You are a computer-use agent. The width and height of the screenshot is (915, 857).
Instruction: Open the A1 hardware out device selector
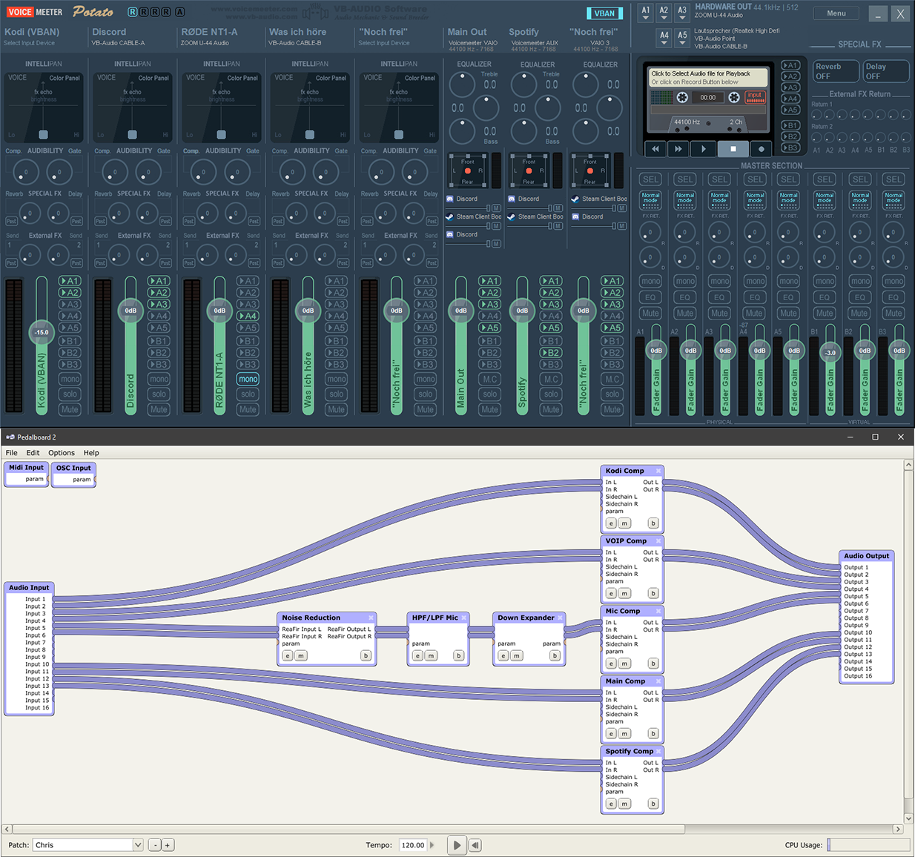point(646,13)
